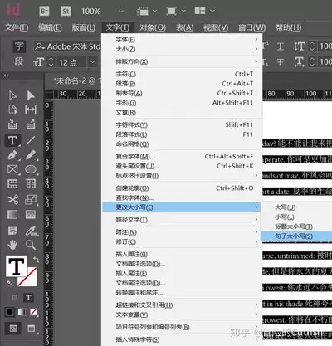Select the Zoom magnifier tool
The height and width of the screenshot is (346, 332).
[x=31, y=245]
